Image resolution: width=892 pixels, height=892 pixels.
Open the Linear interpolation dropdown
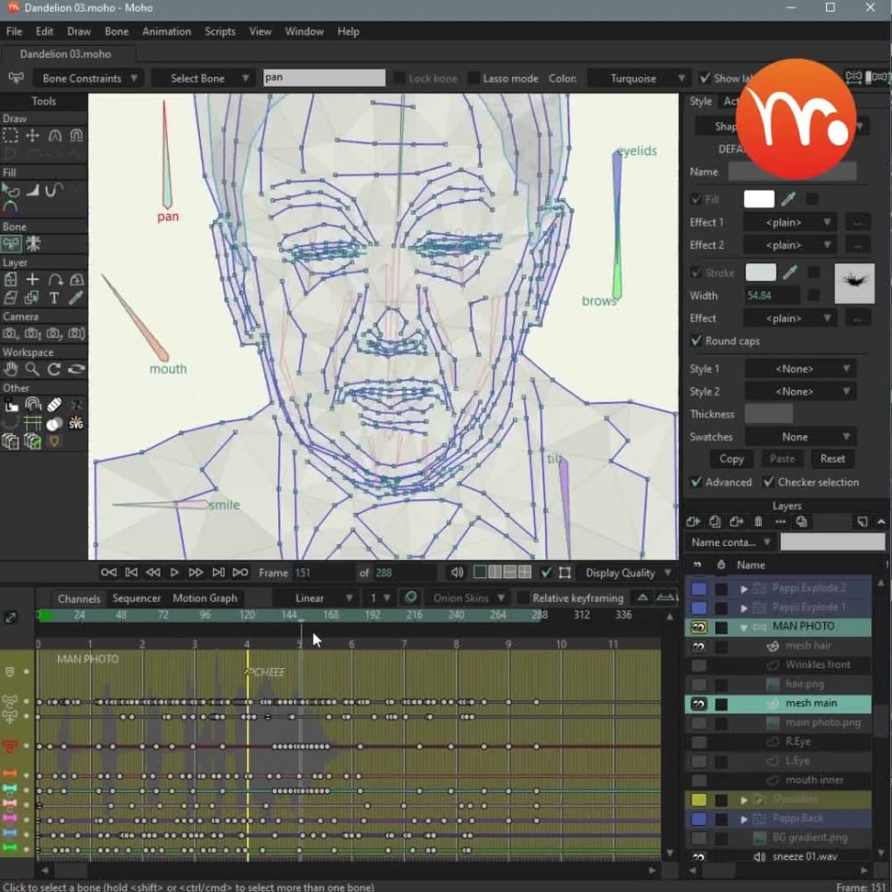pos(315,598)
